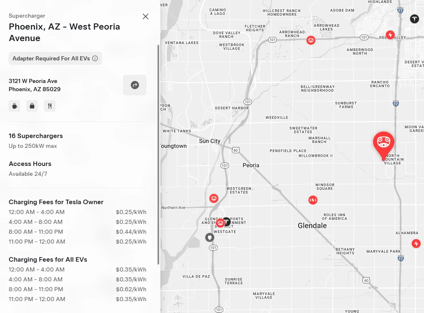Click the fork and knife restaurant icon
This screenshot has width=424, height=313.
pos(50,106)
